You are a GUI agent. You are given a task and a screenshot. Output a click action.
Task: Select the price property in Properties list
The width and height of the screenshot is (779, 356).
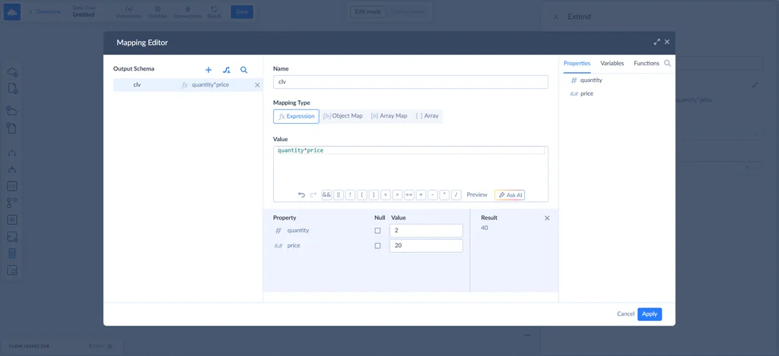pyautogui.click(x=581, y=93)
